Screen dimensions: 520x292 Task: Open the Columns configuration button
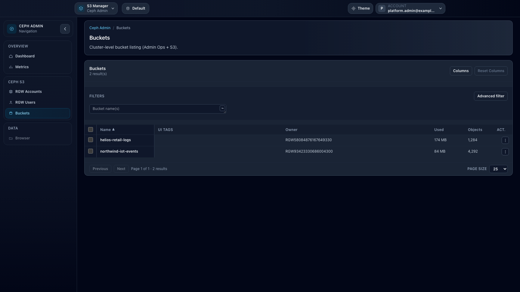pyautogui.click(x=461, y=71)
